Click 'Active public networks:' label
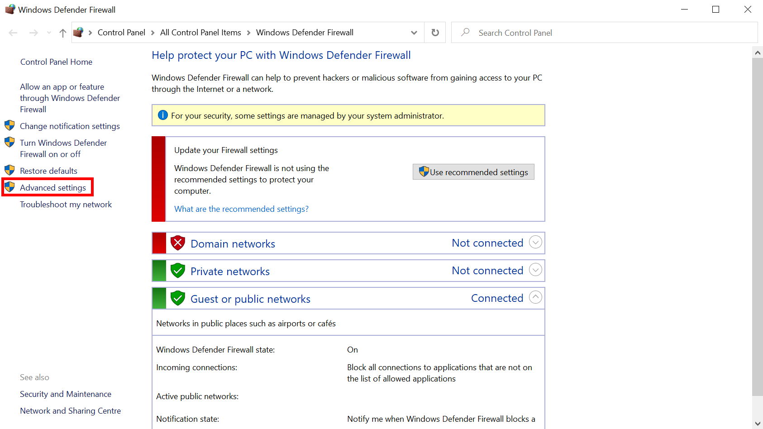The width and height of the screenshot is (763, 429). 197,396
